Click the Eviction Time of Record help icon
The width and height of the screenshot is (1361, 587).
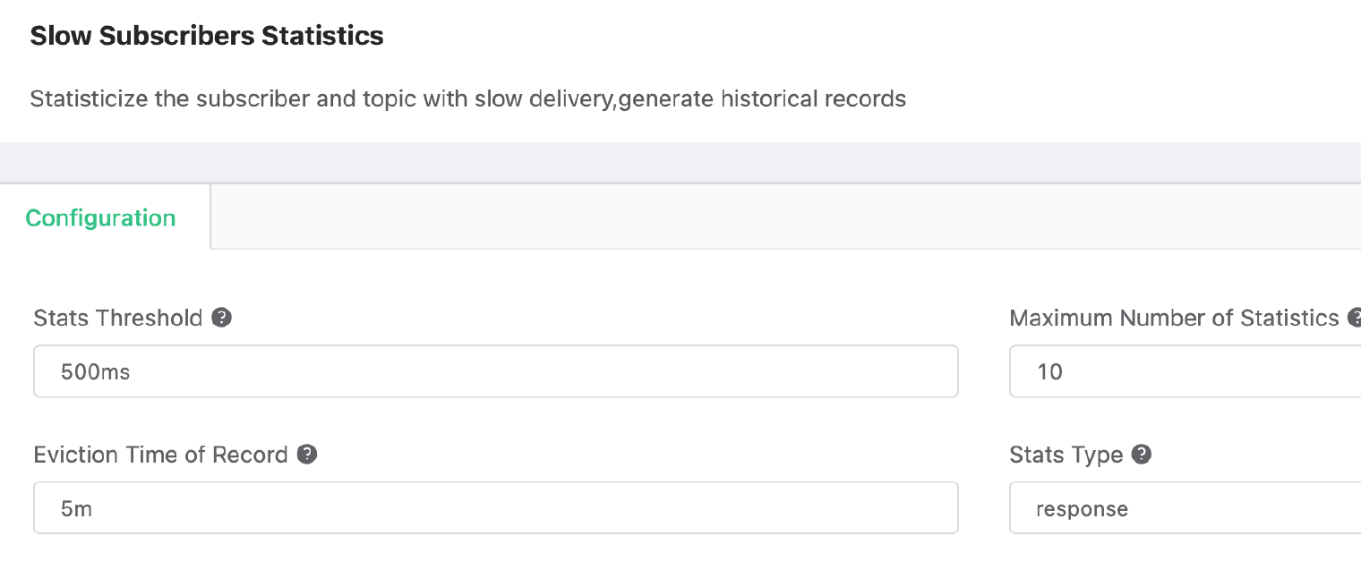tap(307, 455)
